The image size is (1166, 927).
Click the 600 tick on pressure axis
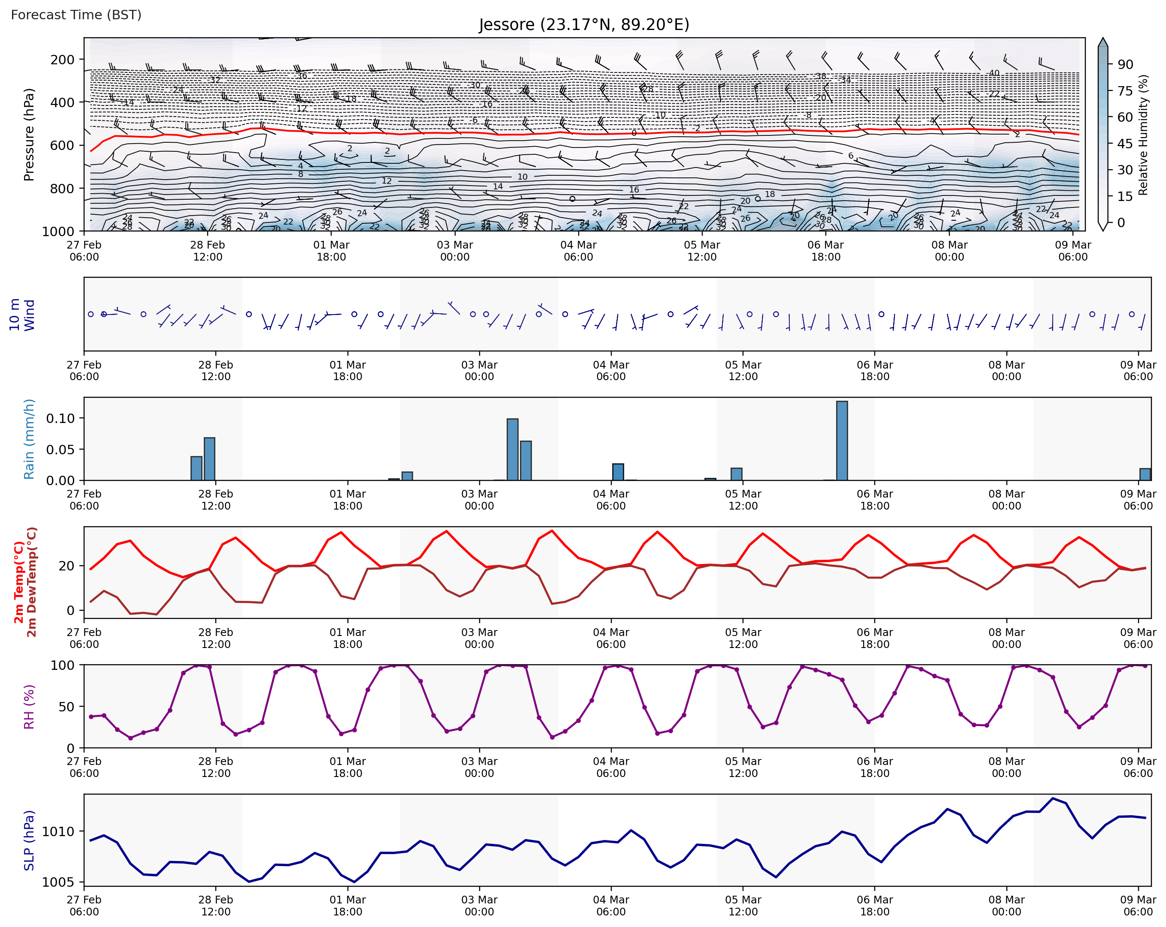pyautogui.click(x=62, y=145)
